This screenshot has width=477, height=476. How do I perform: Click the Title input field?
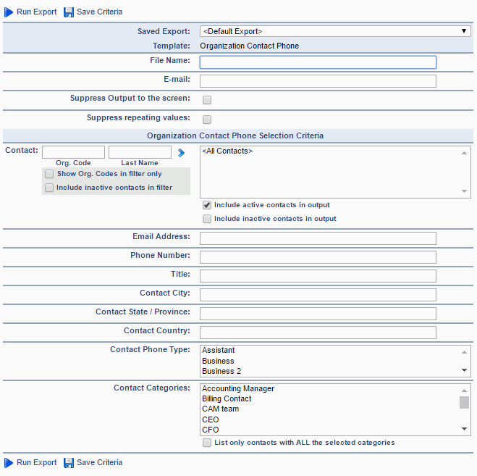click(x=318, y=276)
